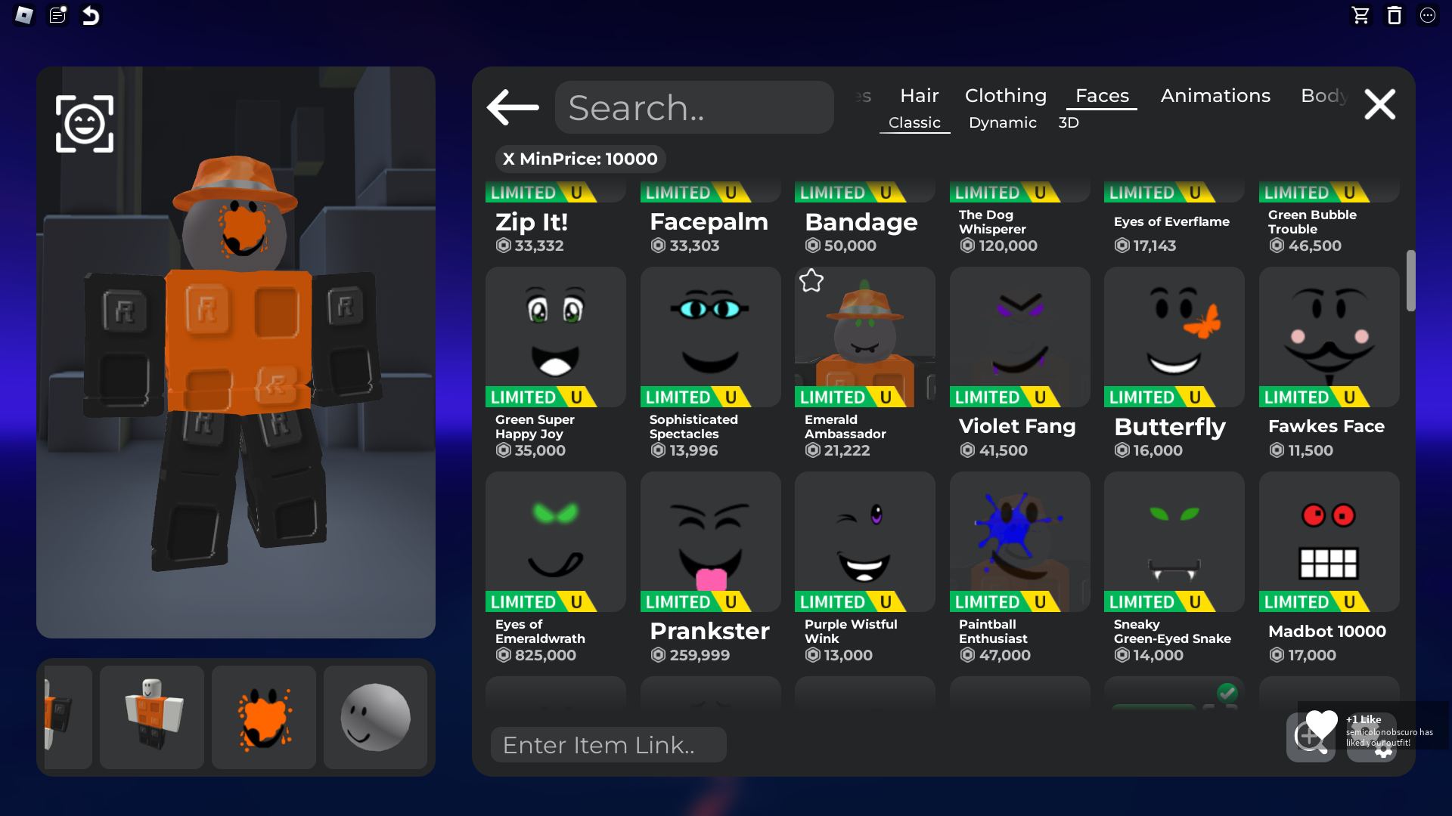Click the face emote camera icon

tap(85, 124)
